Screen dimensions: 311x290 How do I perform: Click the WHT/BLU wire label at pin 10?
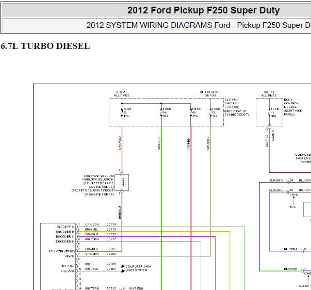click(x=91, y=269)
